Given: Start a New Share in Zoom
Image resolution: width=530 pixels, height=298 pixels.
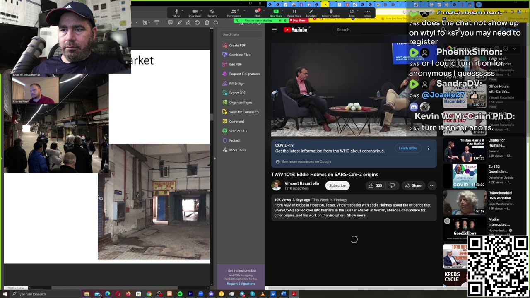Looking at the screenshot, I should [x=276, y=13].
